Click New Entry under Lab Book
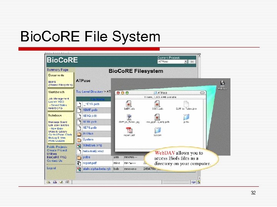Viewport: 277px width, 207px height. coord(57,128)
